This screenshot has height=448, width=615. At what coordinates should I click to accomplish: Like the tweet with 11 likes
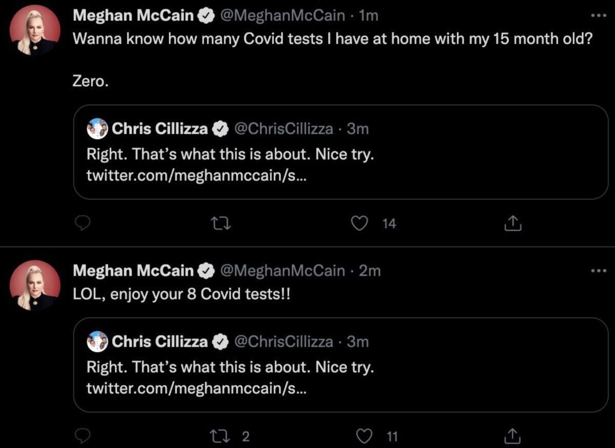pos(363,436)
